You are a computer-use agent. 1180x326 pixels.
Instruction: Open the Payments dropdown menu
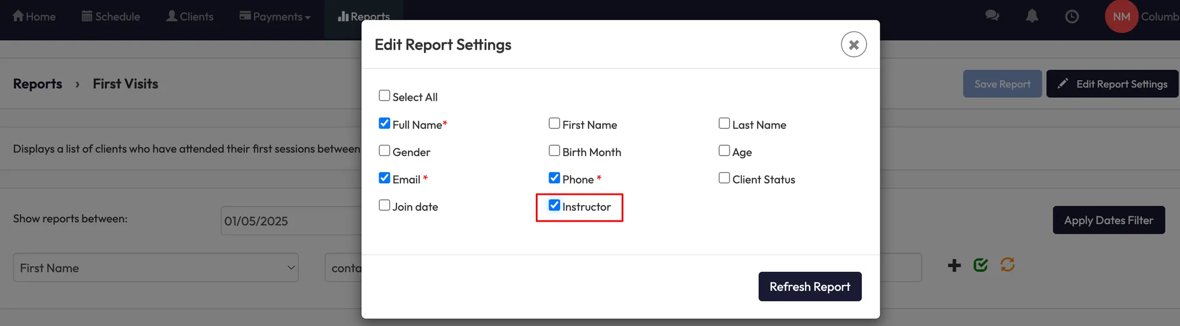tap(275, 17)
